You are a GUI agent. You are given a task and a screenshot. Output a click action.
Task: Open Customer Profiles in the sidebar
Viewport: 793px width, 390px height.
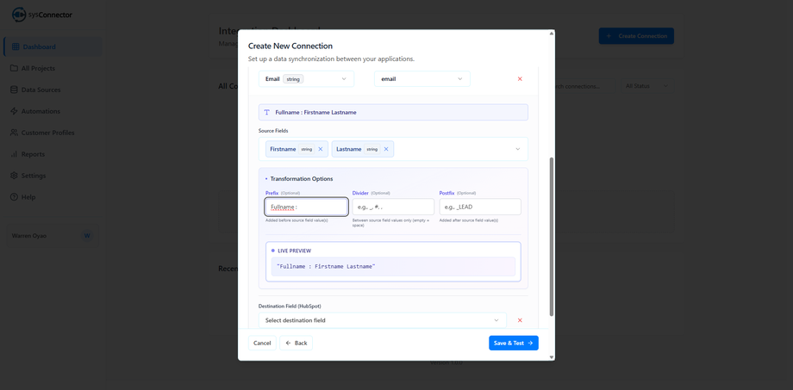[53, 133]
